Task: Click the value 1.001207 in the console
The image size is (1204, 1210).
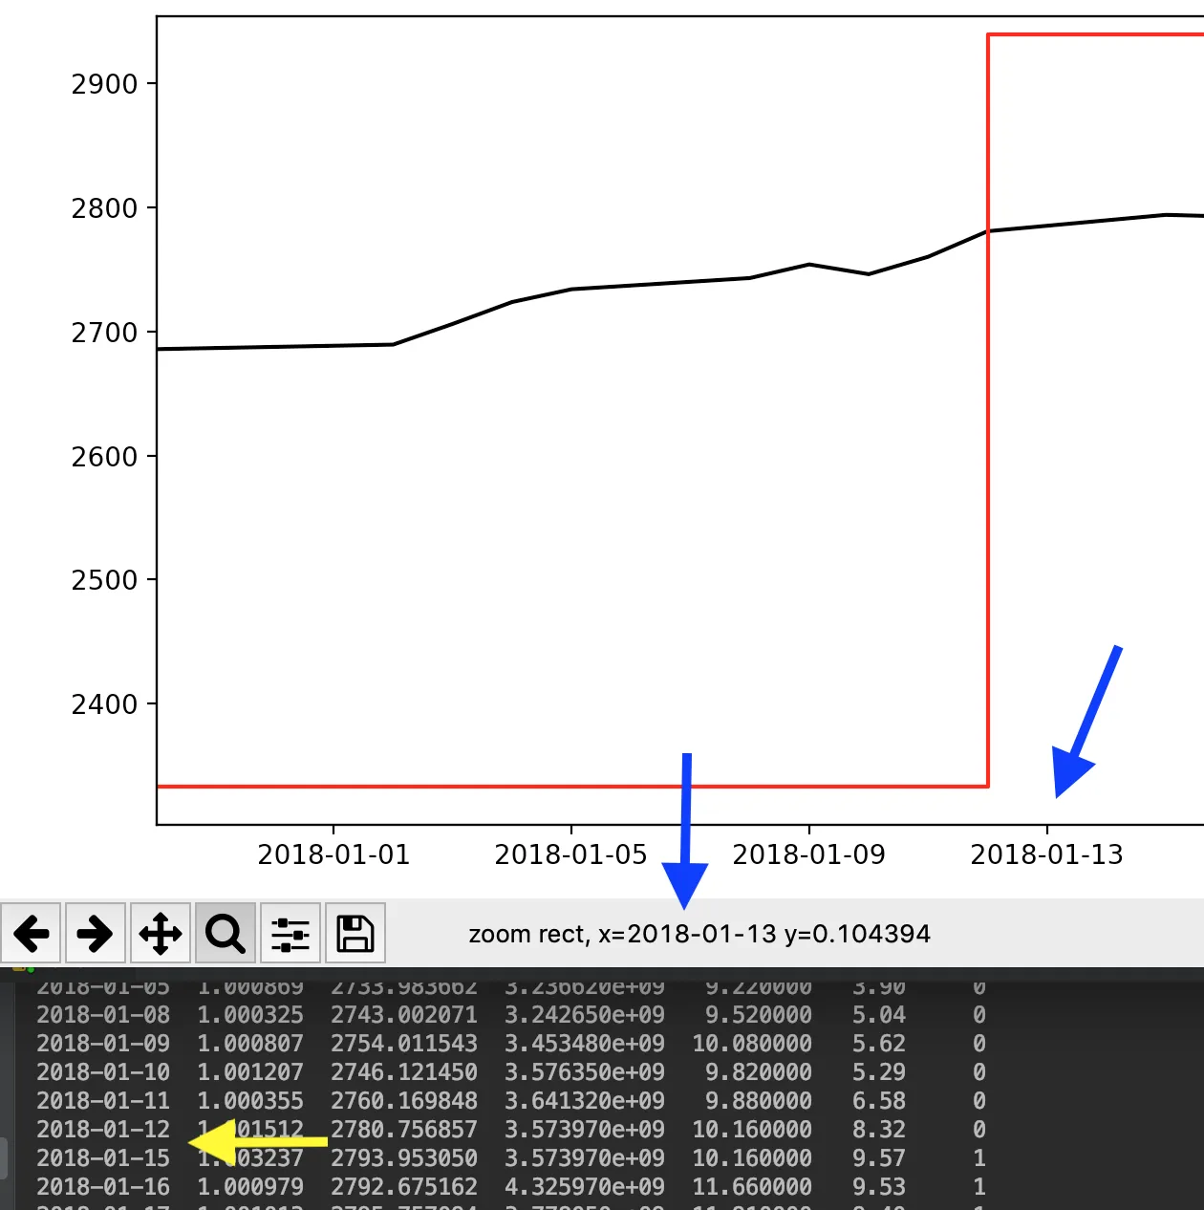Action: pyautogui.click(x=250, y=1071)
